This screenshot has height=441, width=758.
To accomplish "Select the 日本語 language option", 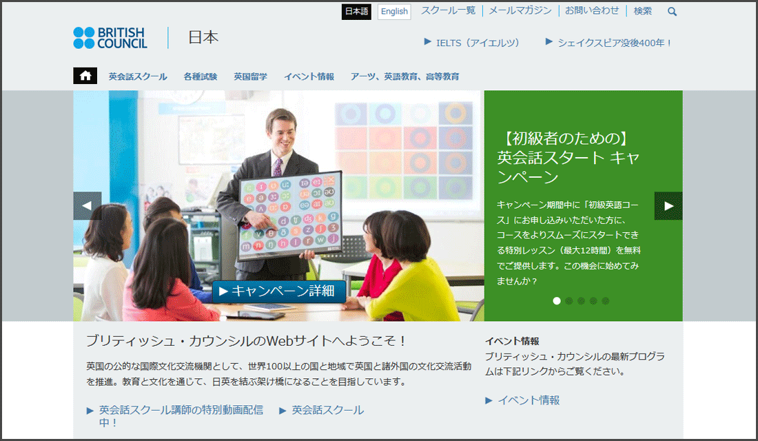I will pyautogui.click(x=356, y=11).
